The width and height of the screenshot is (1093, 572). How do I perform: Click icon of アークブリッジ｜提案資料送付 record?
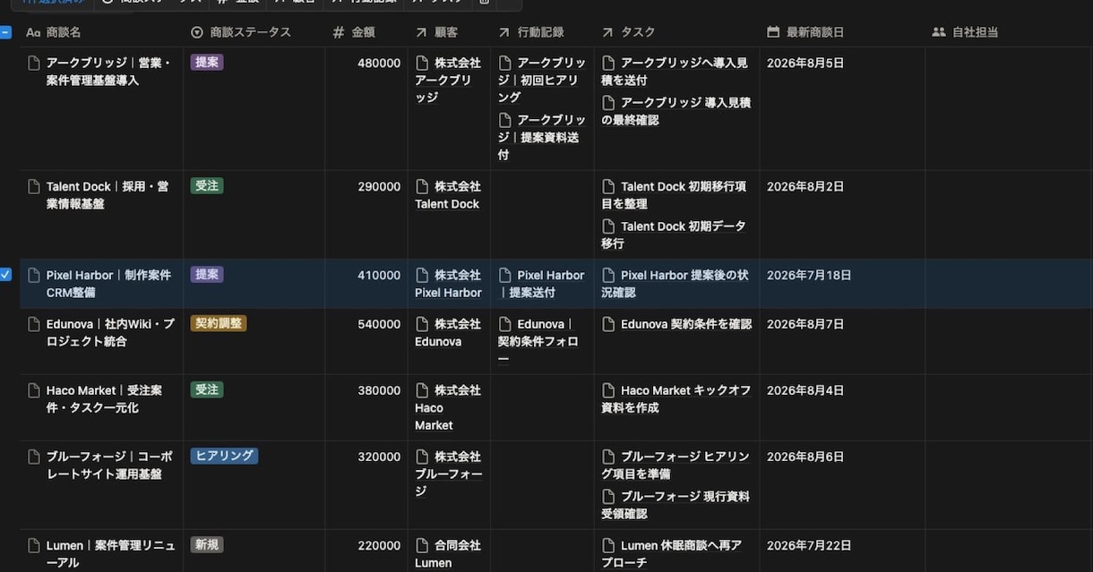click(505, 120)
